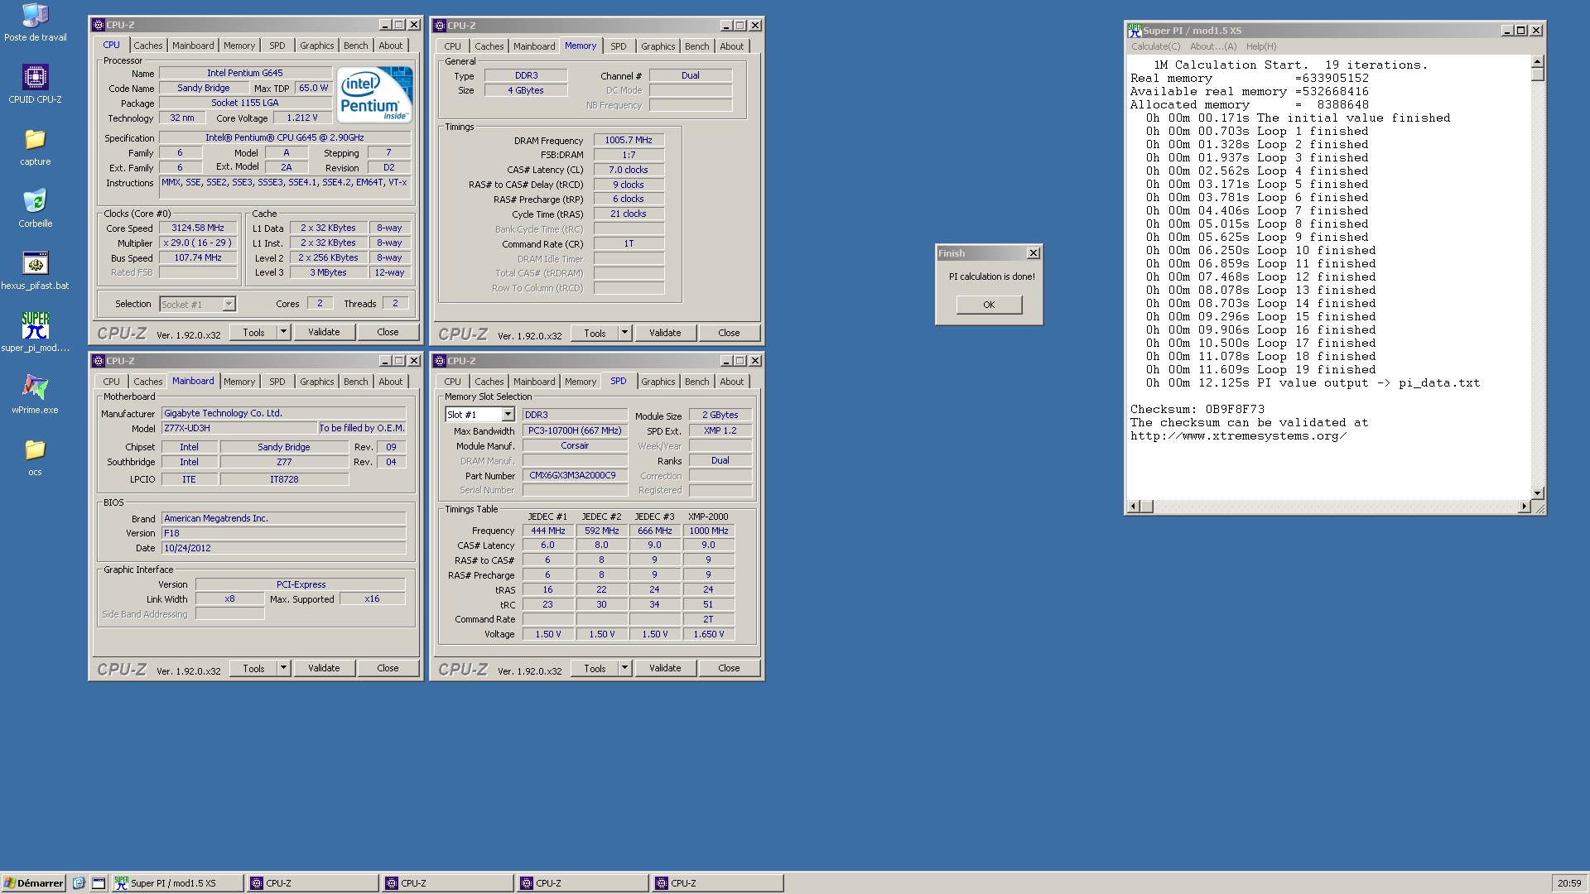The height and width of the screenshot is (894, 1590).
Task: Click Super PI horizontal scrollbar right arrow
Action: coord(1525,507)
